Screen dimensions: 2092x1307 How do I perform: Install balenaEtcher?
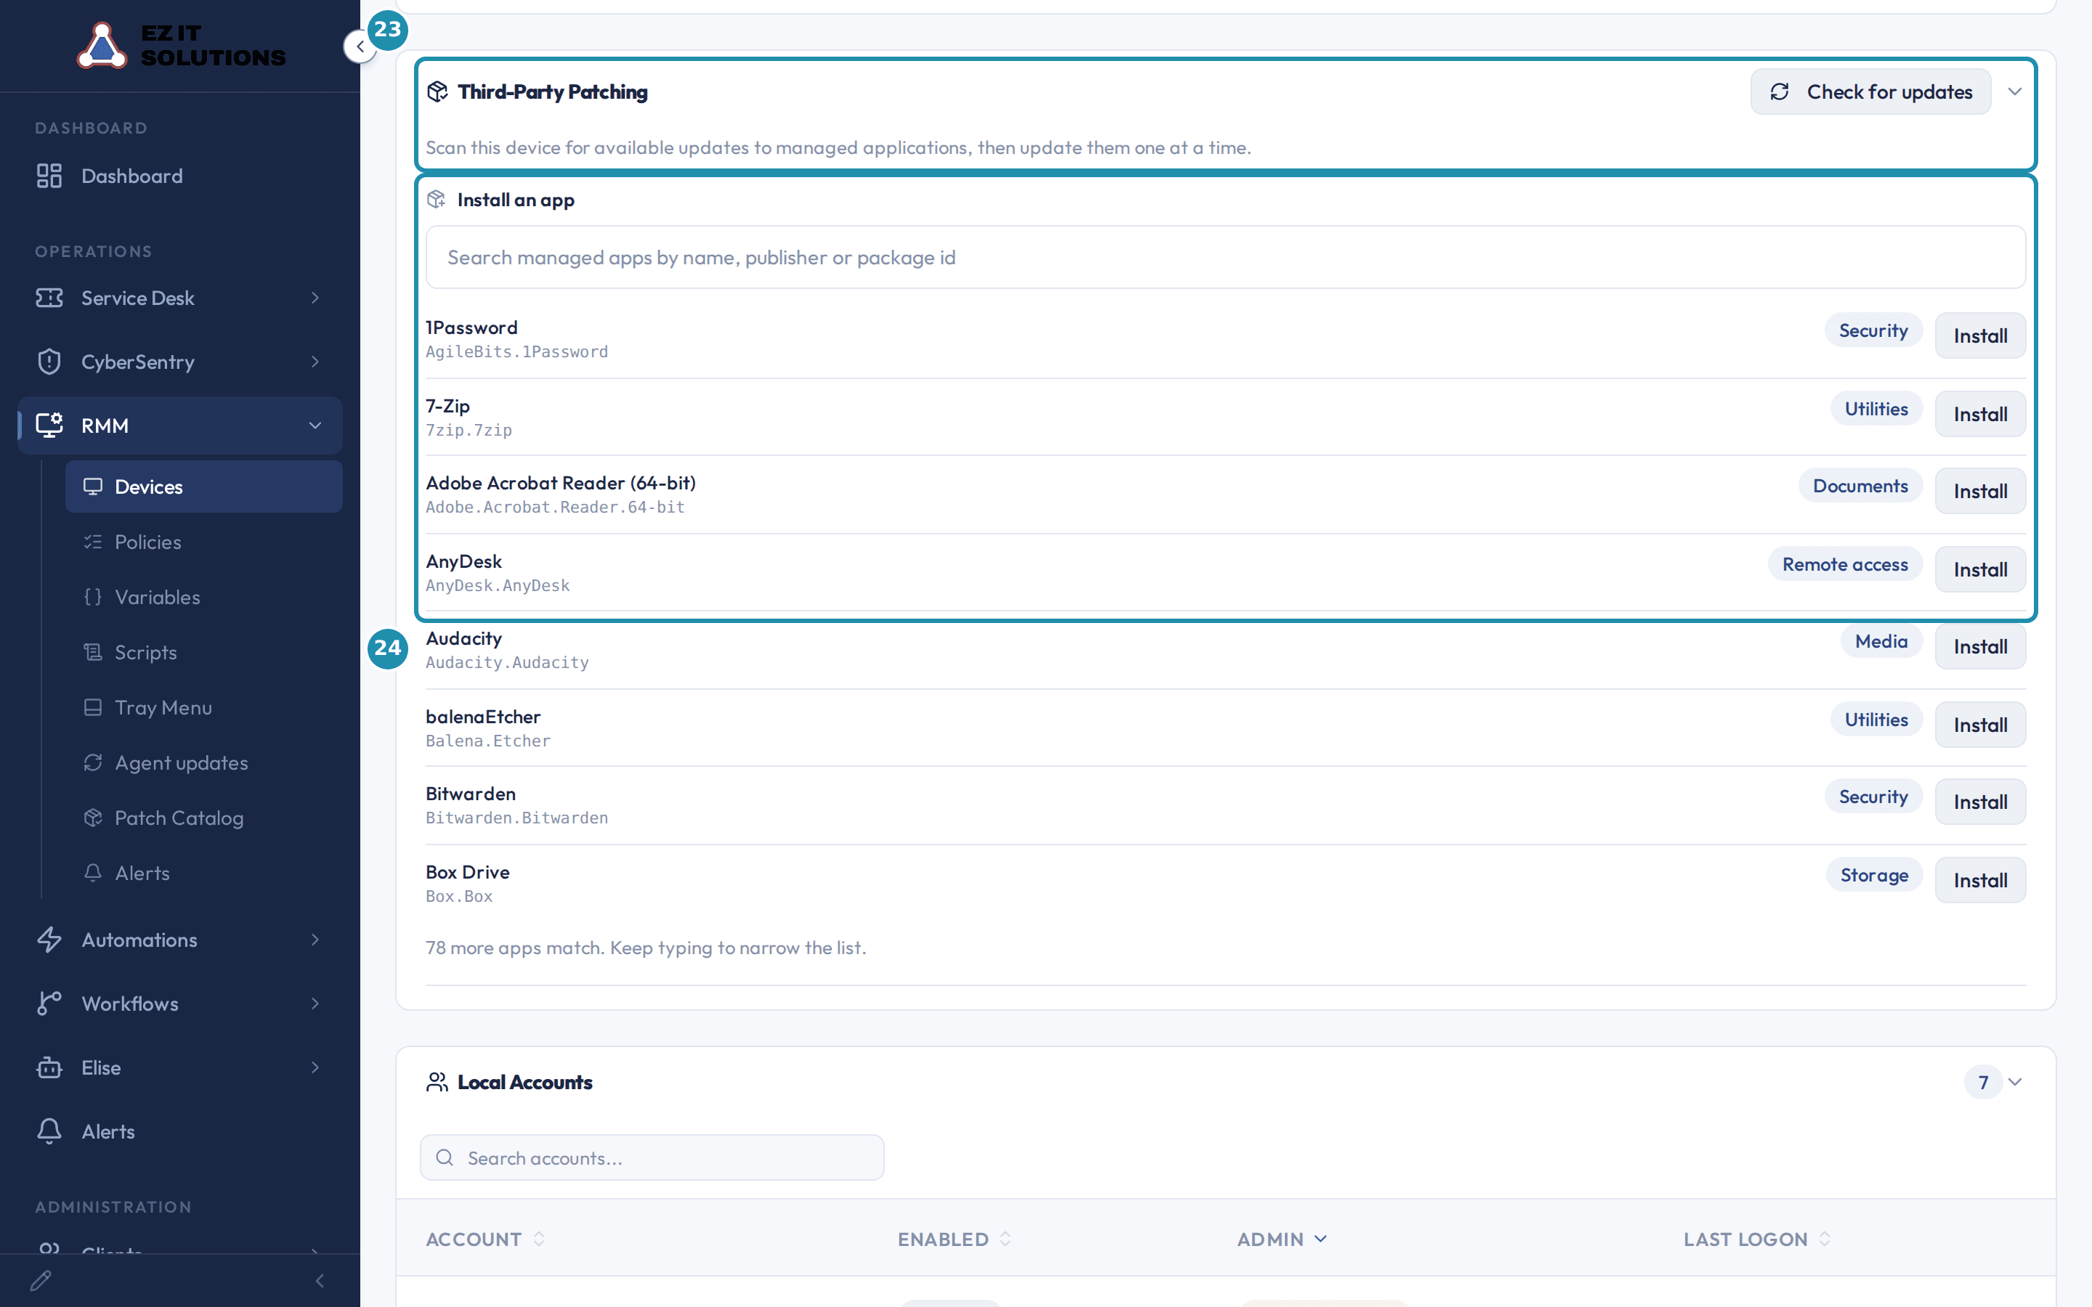point(1979,725)
